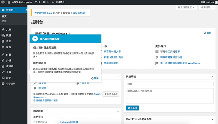Image resolution: width=218 pixels, height=124 pixels.
Task: Click 請立即更新 update now link
Action: [79, 13]
